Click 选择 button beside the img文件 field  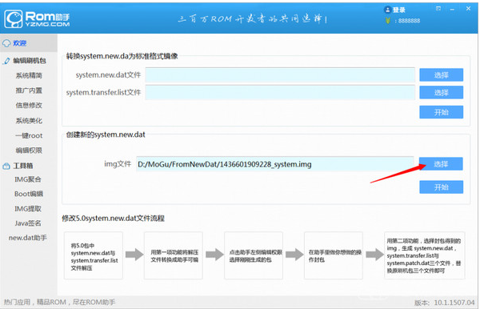tap(441, 164)
